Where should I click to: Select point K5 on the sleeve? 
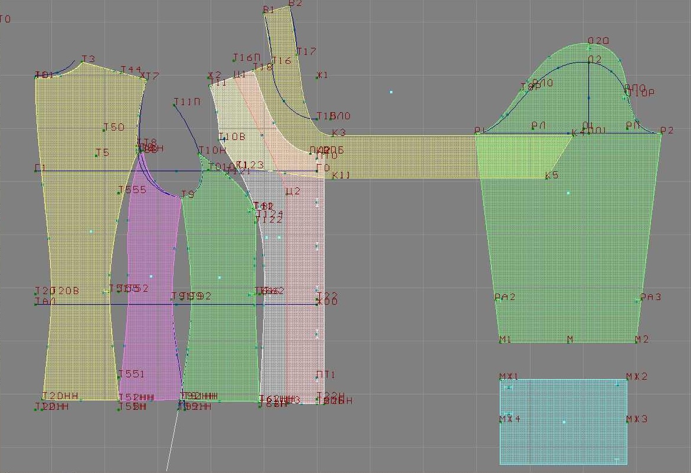547,177
